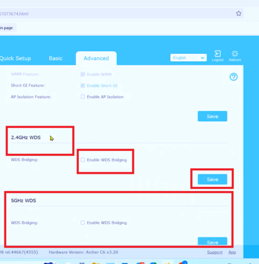Image resolution: width=259 pixels, height=264 pixels.
Task: Open the English language dropdown
Action: pos(188,57)
